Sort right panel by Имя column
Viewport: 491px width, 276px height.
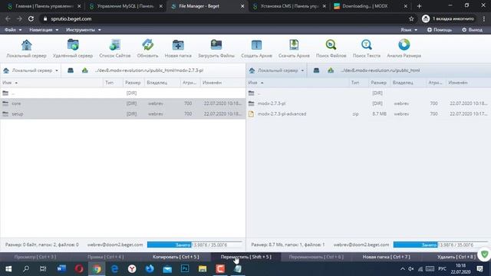coord(298,83)
